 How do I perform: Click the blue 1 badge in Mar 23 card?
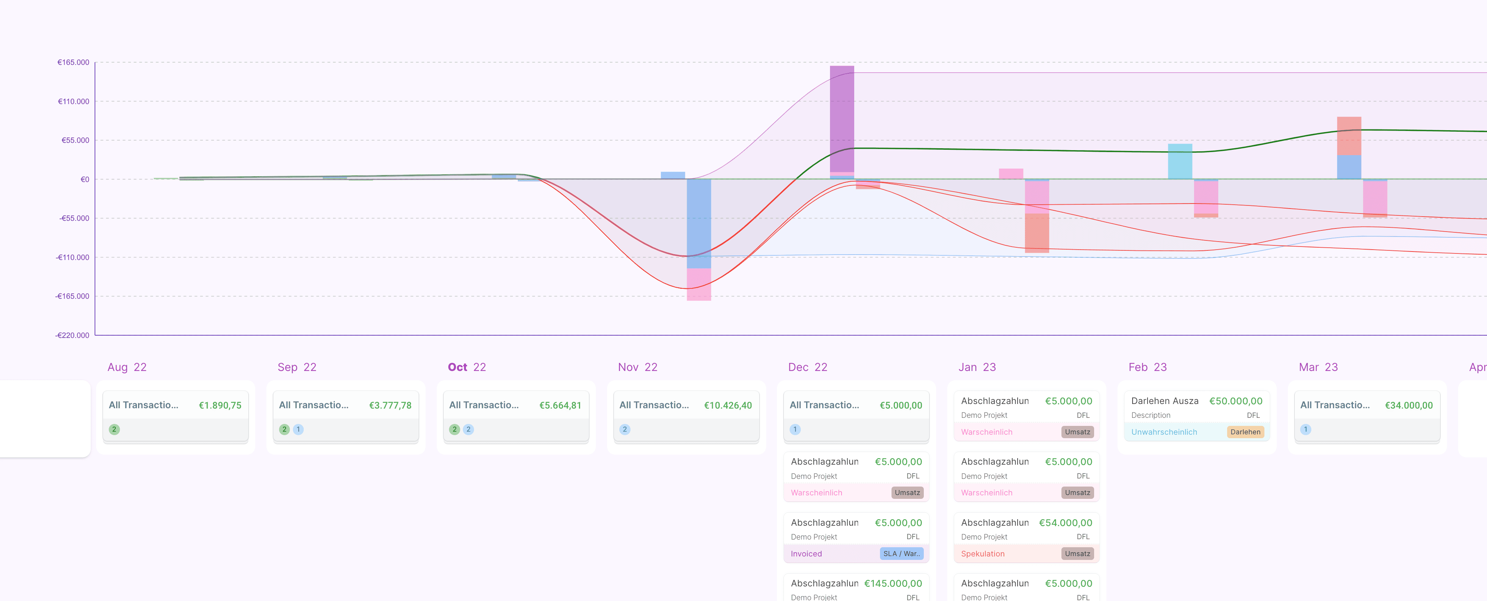point(1305,429)
